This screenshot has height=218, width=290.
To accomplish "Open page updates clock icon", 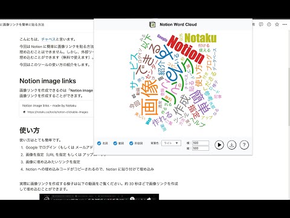I will click(269, 24).
